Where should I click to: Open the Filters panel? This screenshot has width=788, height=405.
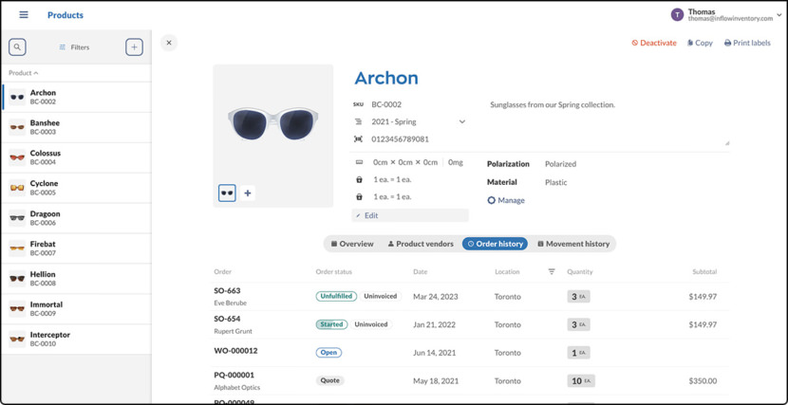pos(74,46)
